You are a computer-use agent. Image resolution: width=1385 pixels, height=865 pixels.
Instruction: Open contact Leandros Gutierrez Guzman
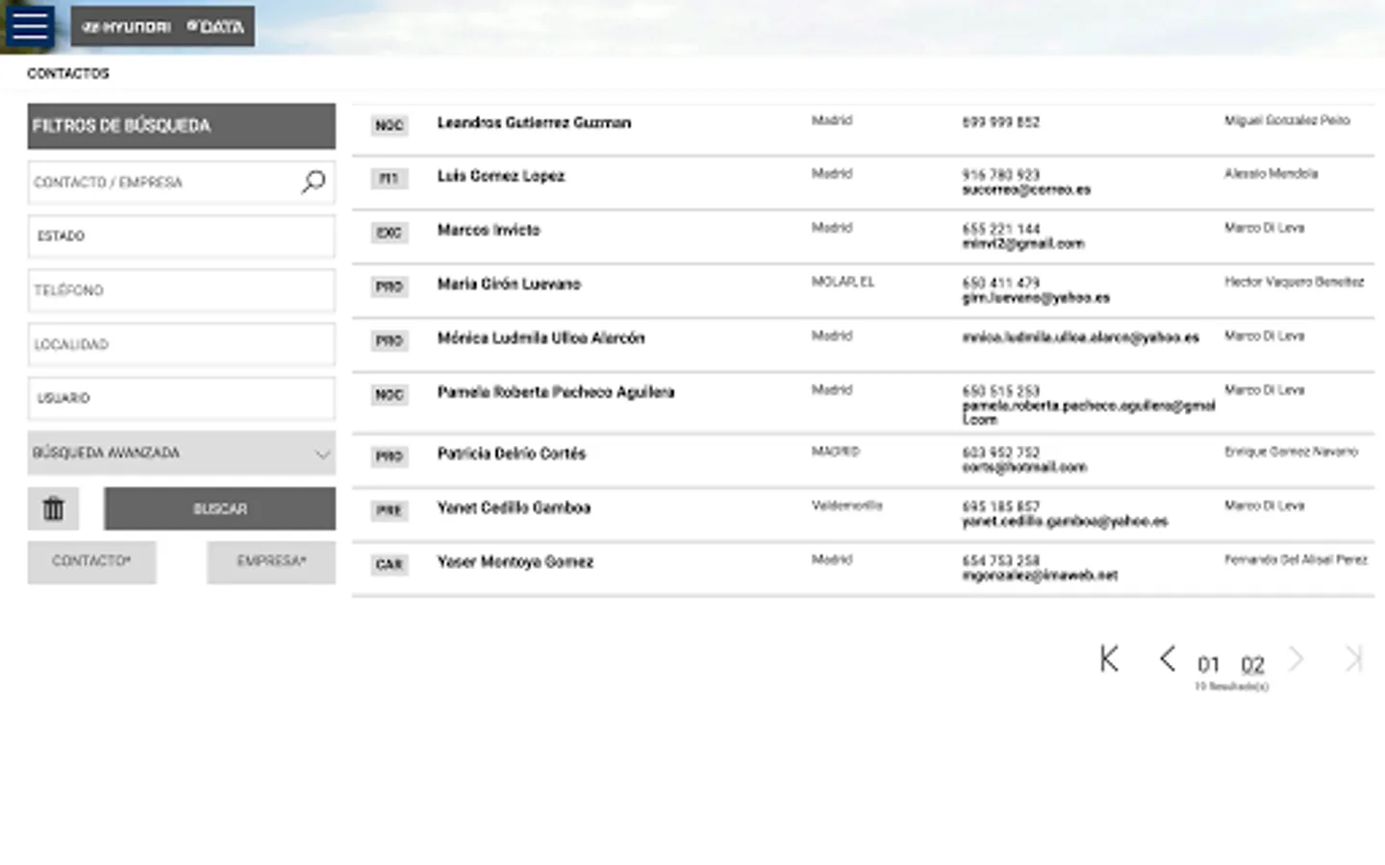(x=534, y=122)
